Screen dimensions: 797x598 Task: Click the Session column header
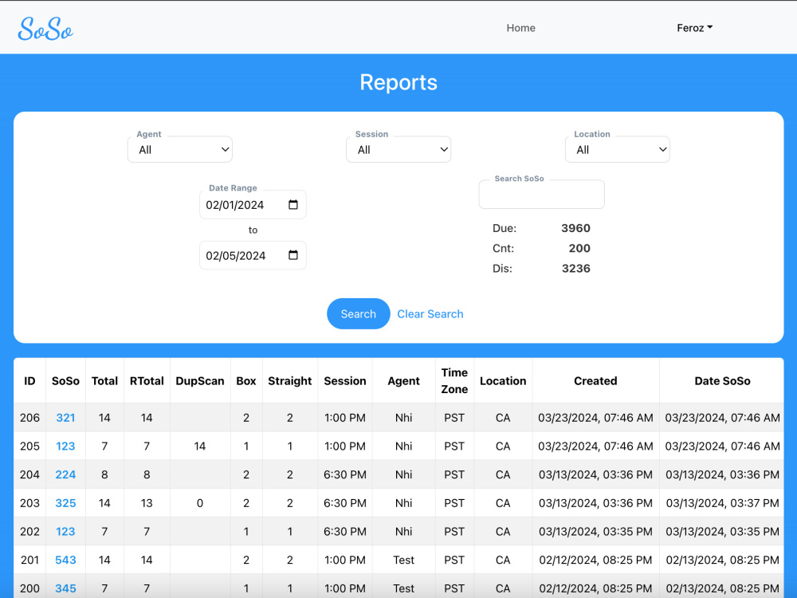tap(344, 381)
